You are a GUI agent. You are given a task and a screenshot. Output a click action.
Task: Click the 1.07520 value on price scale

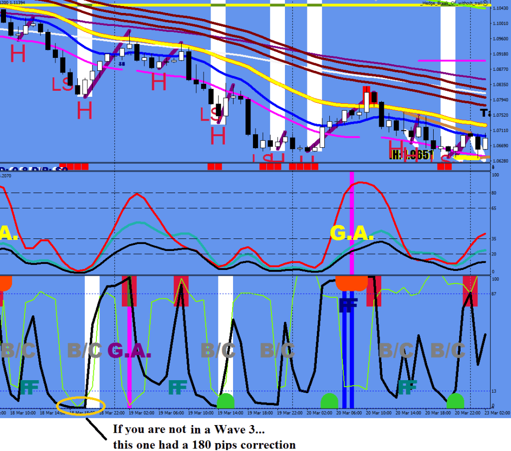coord(500,115)
